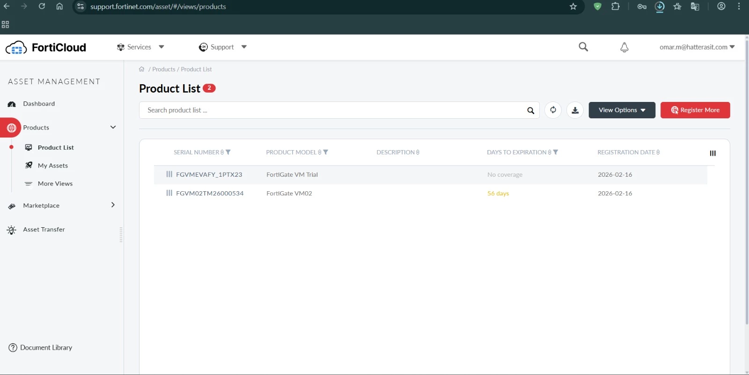This screenshot has width=749, height=375.
Task: Click the home icon in the breadcrumb
Action: tap(141, 69)
